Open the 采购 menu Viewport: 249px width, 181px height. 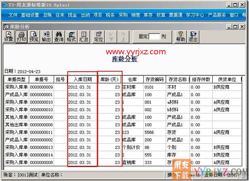click(123, 15)
